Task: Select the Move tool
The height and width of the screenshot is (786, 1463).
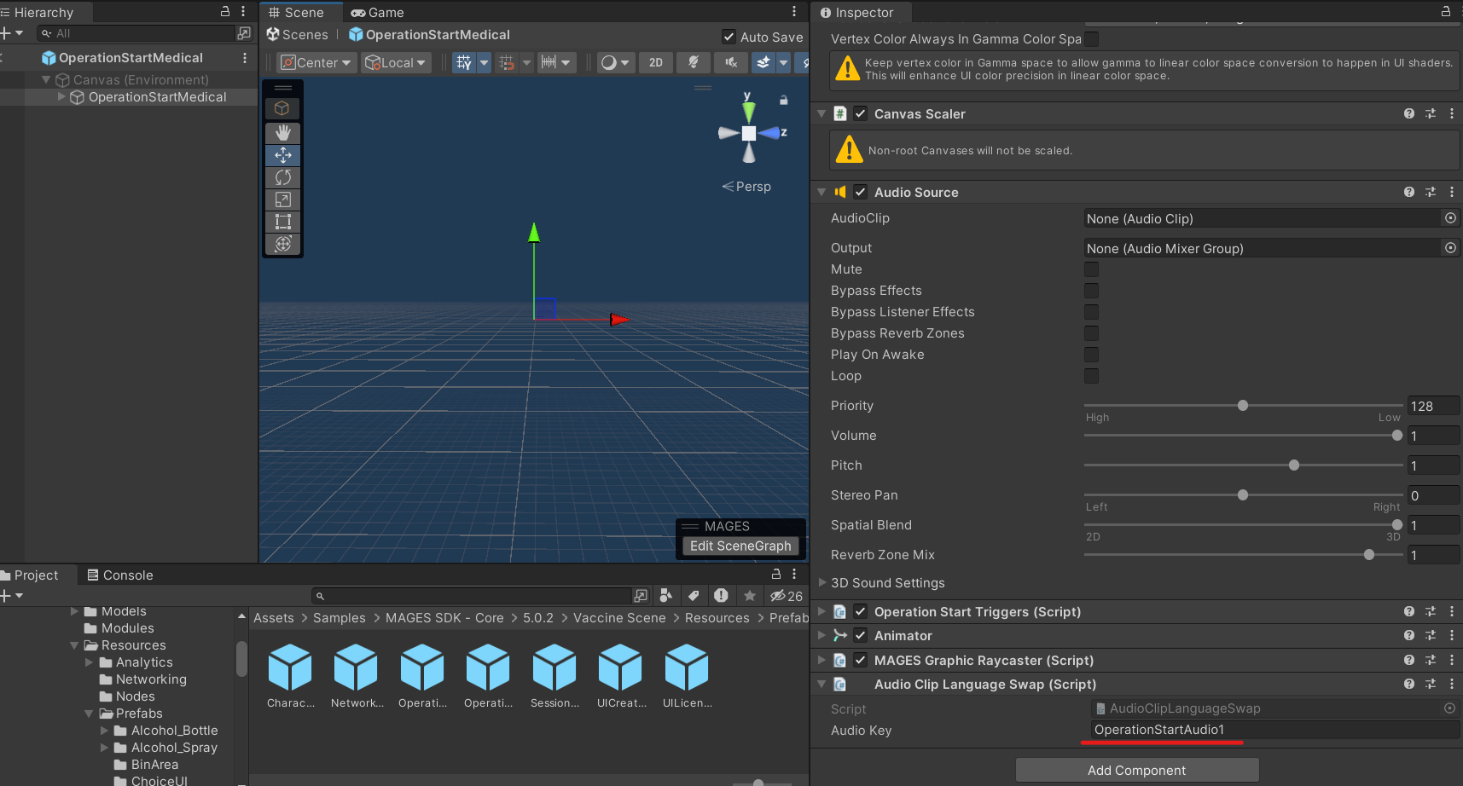Action: click(283, 155)
